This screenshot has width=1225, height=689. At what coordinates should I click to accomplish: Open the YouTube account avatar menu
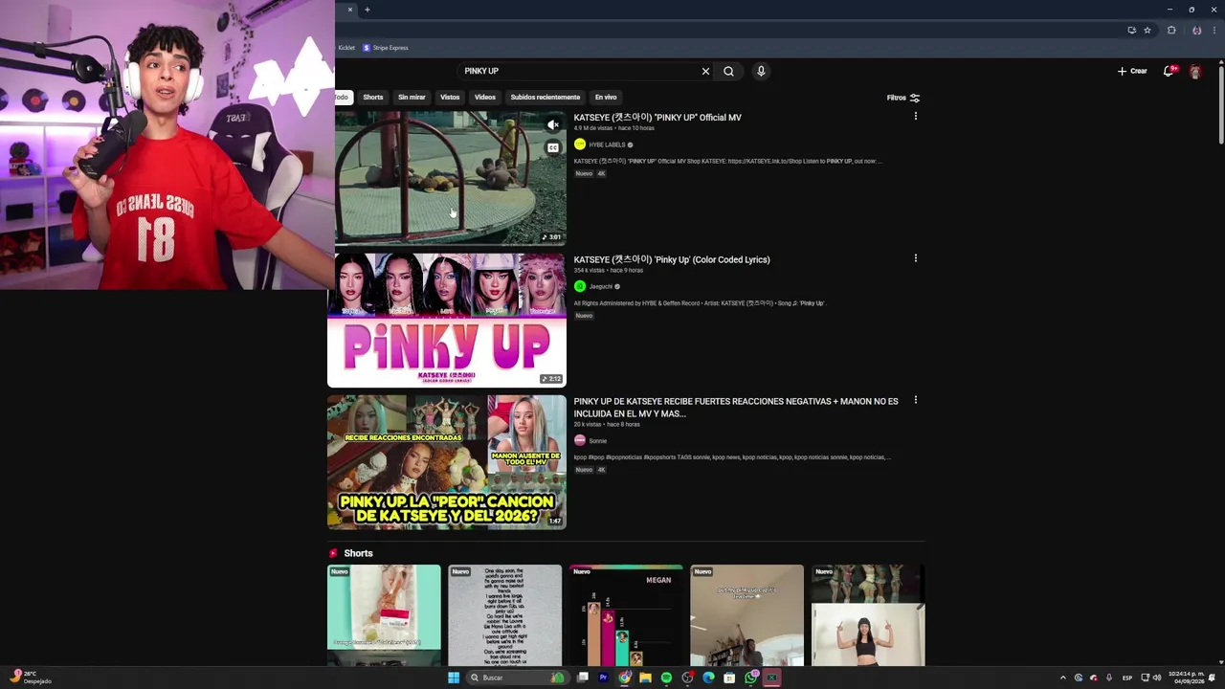click(1195, 72)
